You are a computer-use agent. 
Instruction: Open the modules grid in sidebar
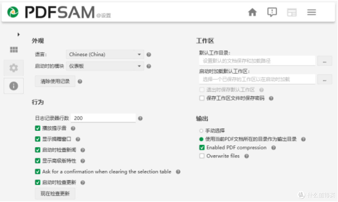14,50
